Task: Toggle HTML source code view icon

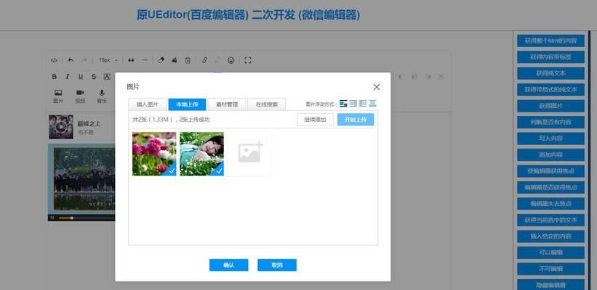Action: 54,60
